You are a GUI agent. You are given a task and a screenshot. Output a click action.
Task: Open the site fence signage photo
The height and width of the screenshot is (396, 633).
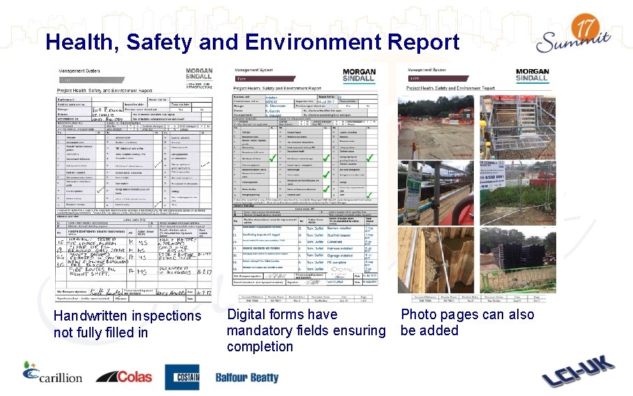tap(518, 193)
